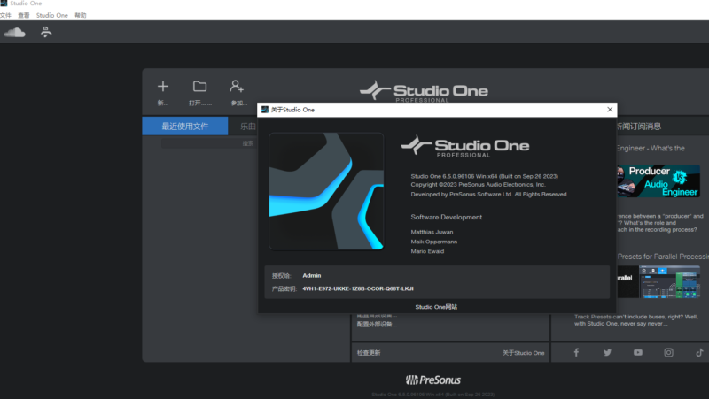Click the Studio One logo on the start page header
This screenshot has width=709, height=399.
click(x=424, y=92)
